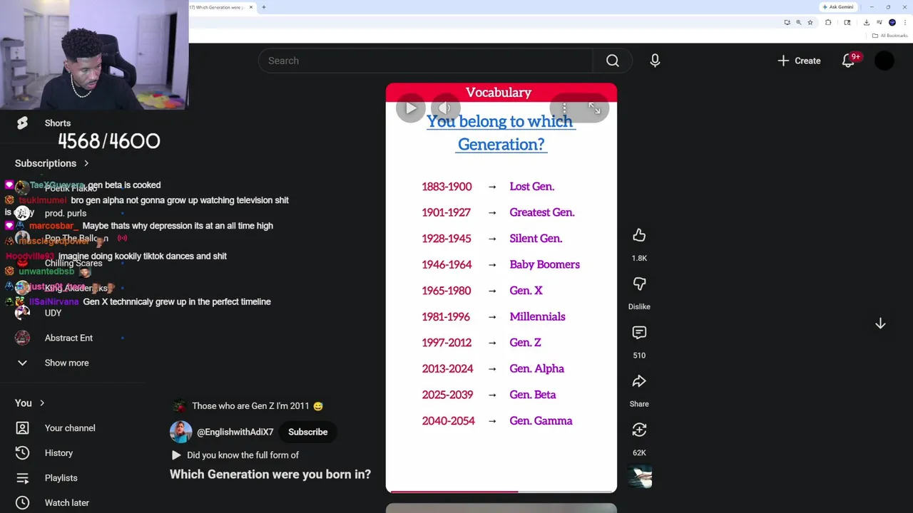Click the 'Gen. Alpha' text in video
Image resolution: width=913 pixels, height=513 pixels.
[536, 368]
